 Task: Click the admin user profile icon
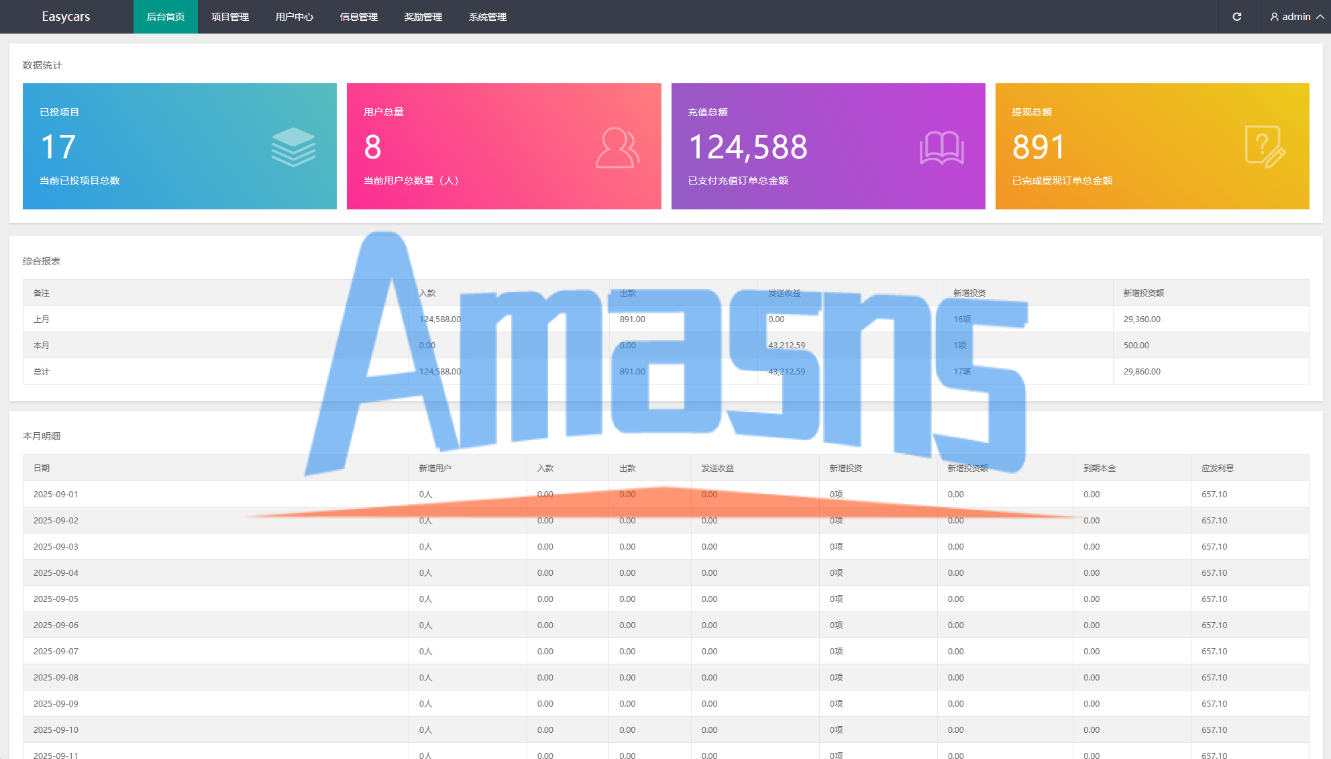pyautogui.click(x=1274, y=17)
